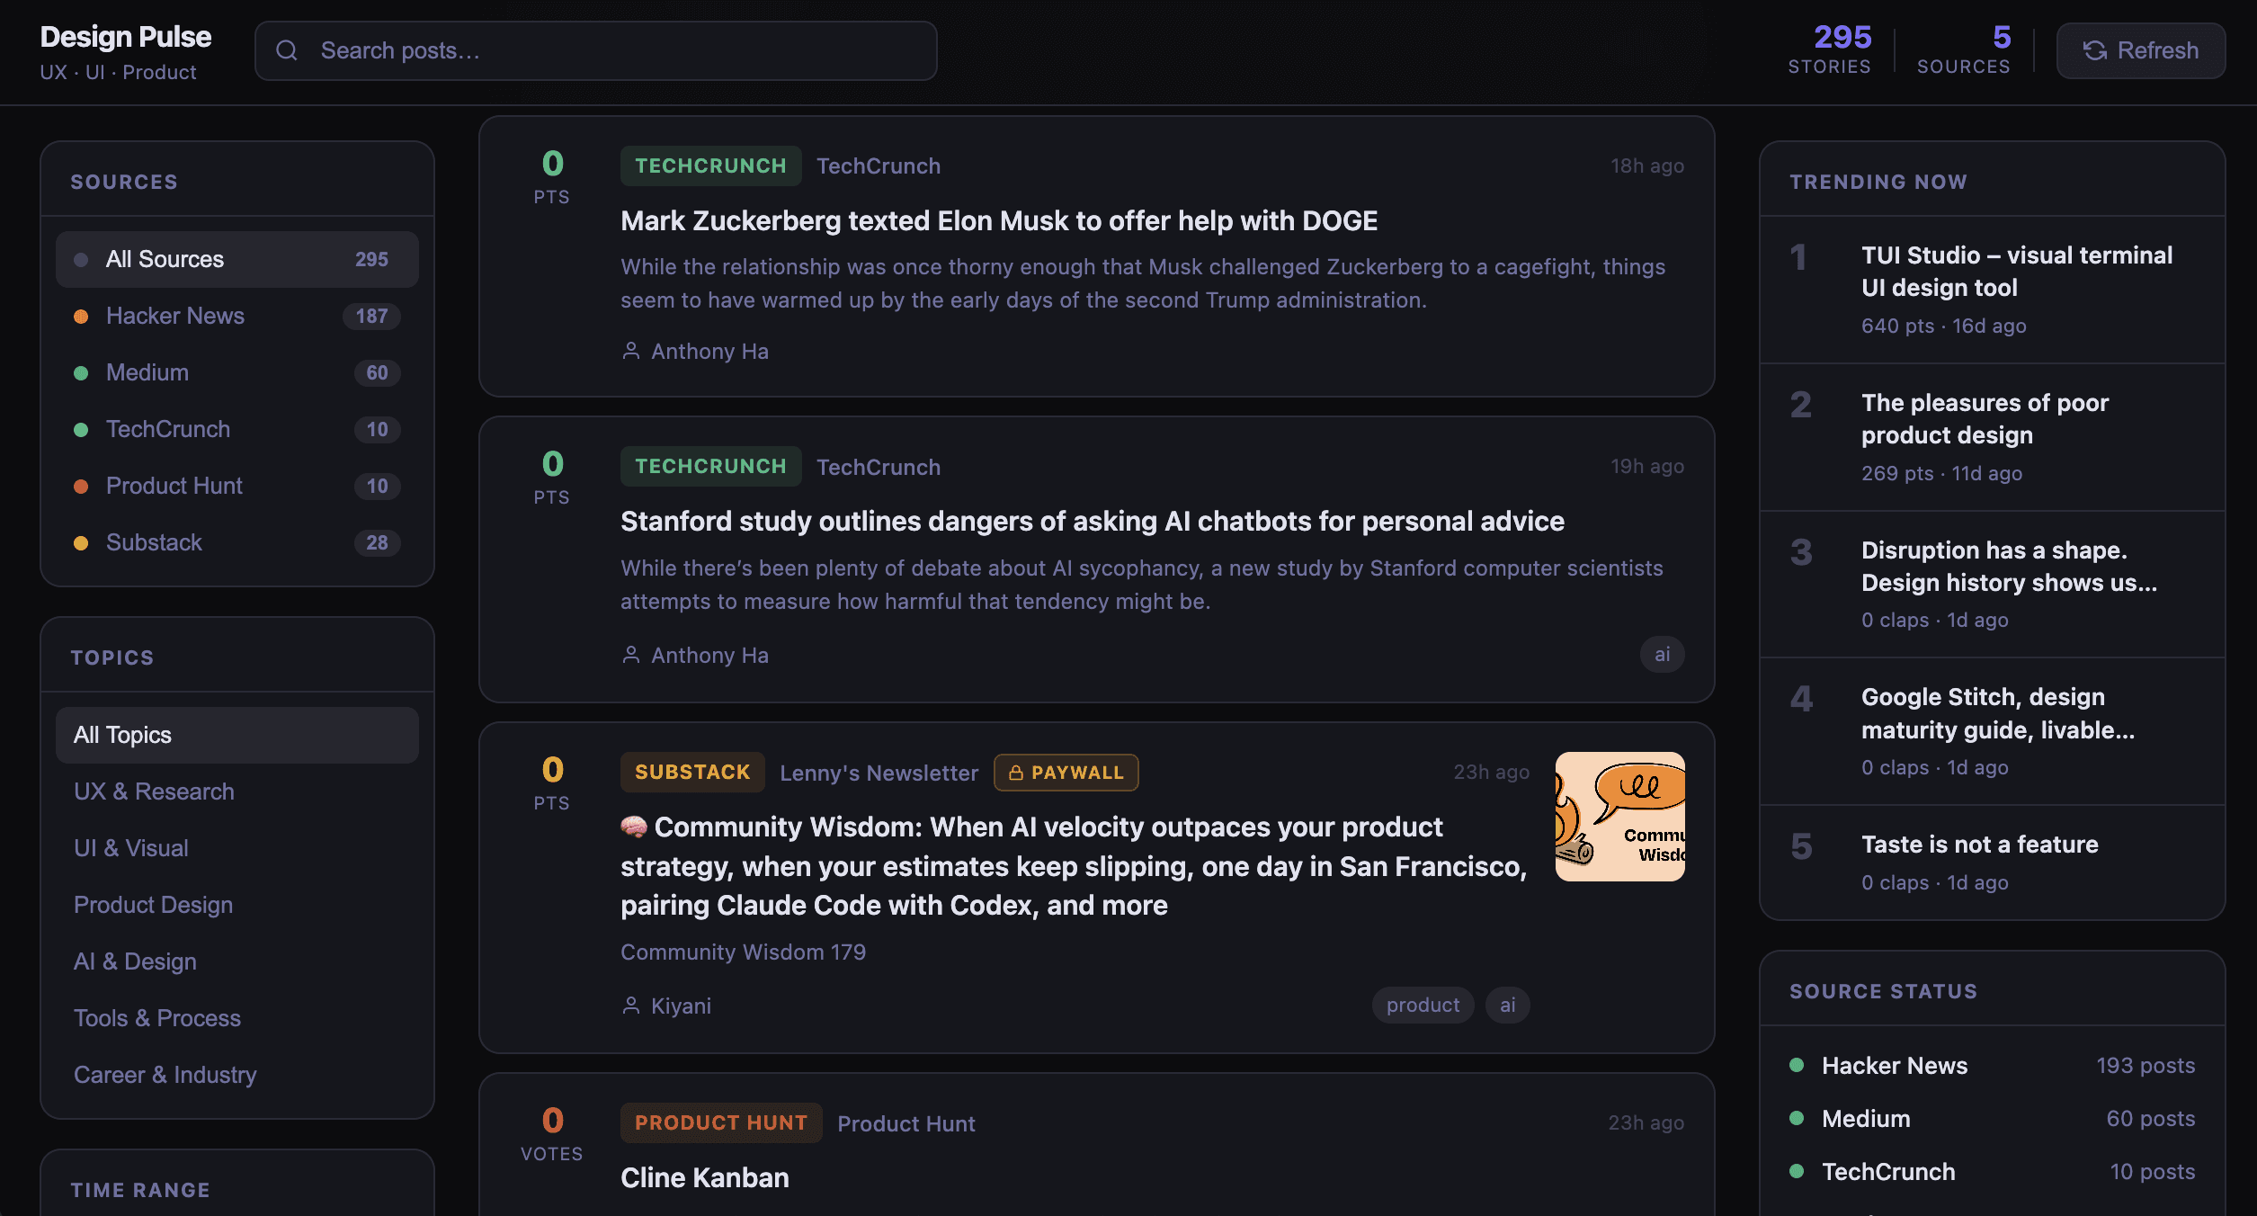Click the circular refresh arrows icon
The image size is (2257, 1216).
2096,50
